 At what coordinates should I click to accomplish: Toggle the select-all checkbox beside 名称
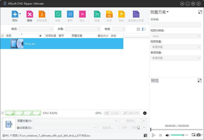click(x=2, y=36)
